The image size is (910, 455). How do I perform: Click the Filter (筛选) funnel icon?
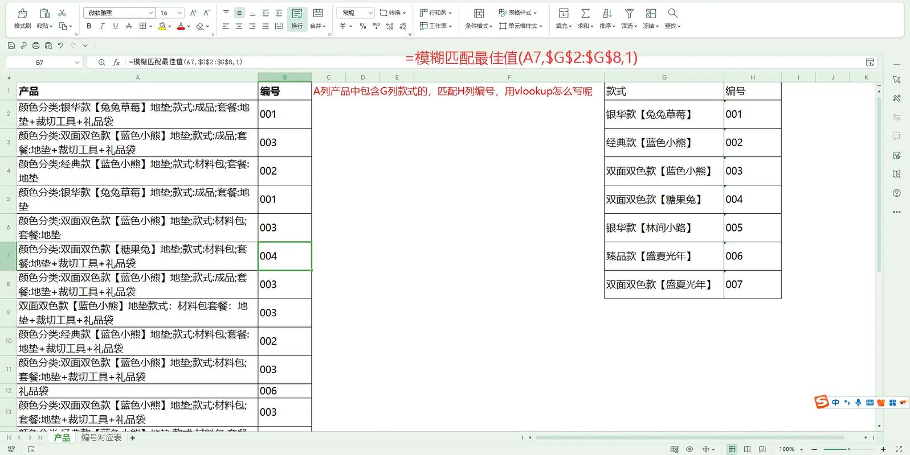click(629, 13)
